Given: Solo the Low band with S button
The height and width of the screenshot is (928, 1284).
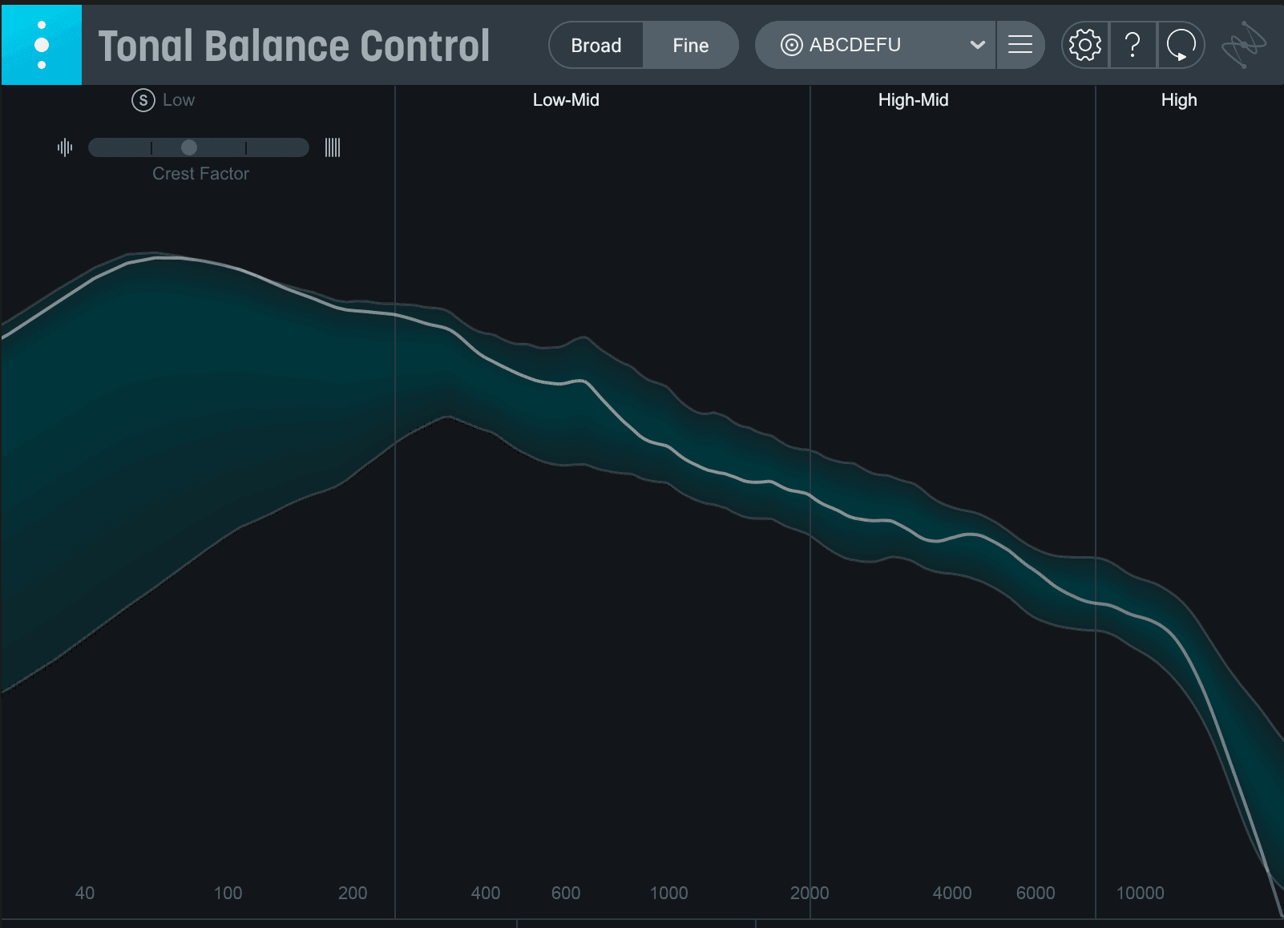Looking at the screenshot, I should coord(143,100).
